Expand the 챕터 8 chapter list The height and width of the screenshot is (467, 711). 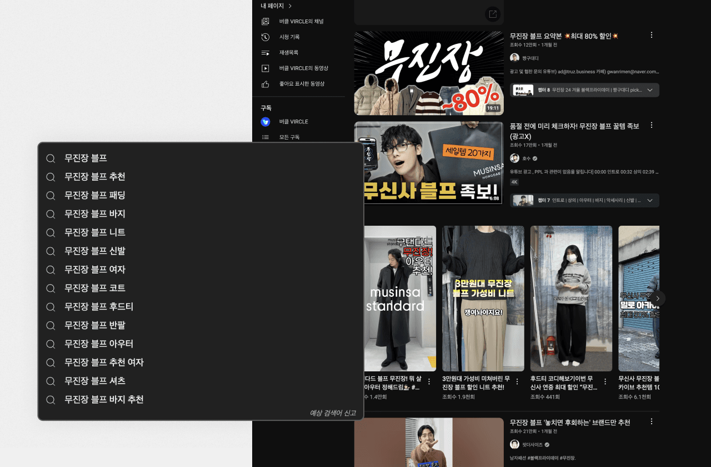pyautogui.click(x=650, y=90)
